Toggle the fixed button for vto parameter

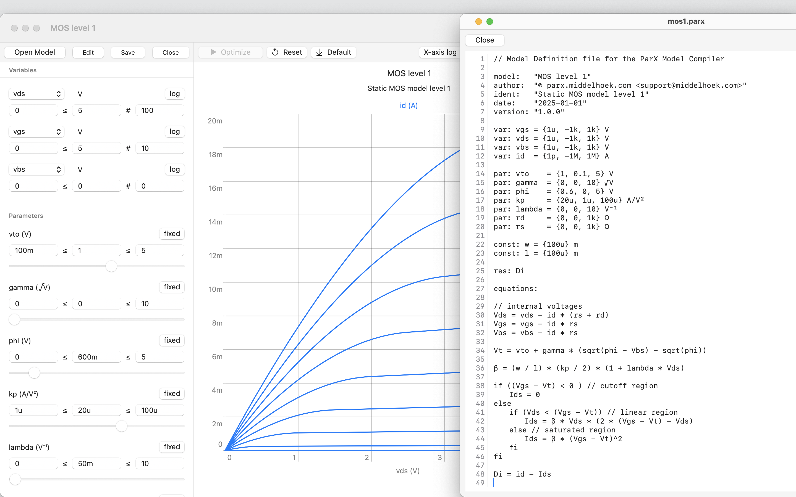pyautogui.click(x=172, y=234)
